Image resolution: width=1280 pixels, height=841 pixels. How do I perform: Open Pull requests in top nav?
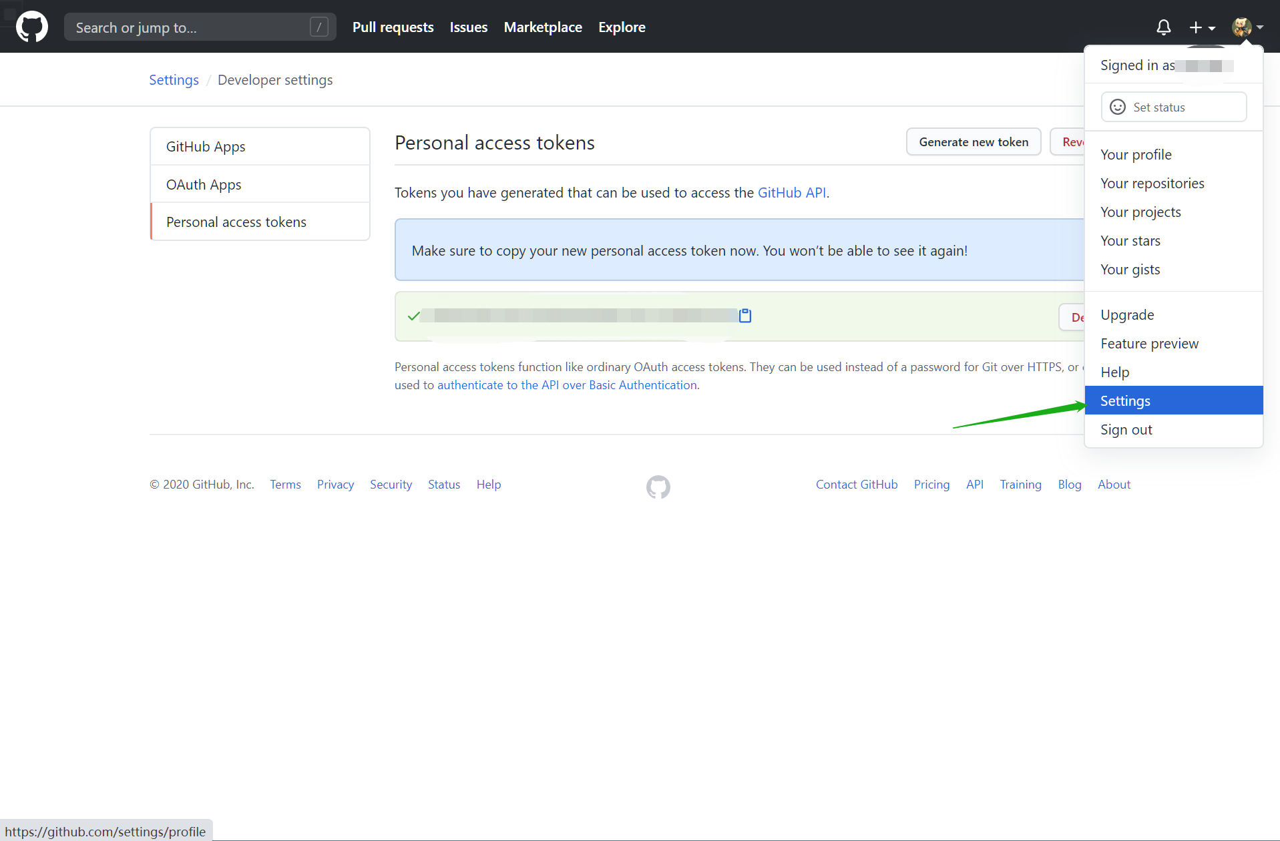tap(393, 27)
